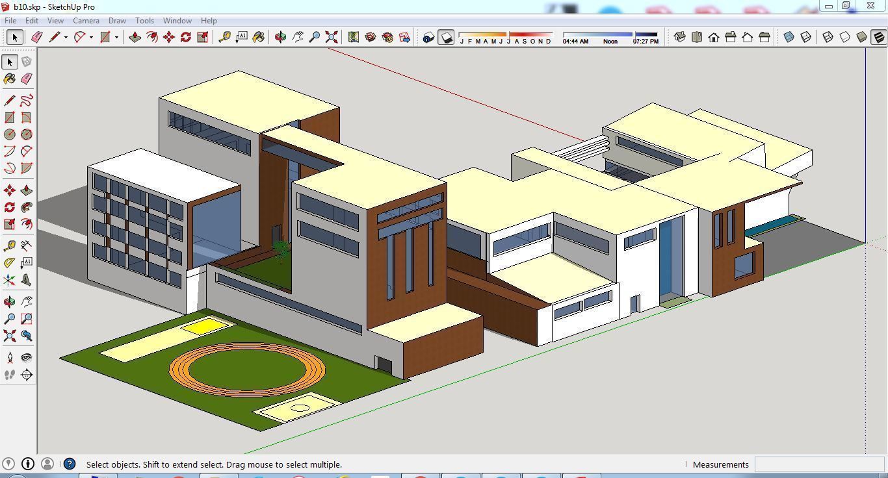Click the 'Noon' time label
Screen dimensions: 888x478
pos(610,42)
